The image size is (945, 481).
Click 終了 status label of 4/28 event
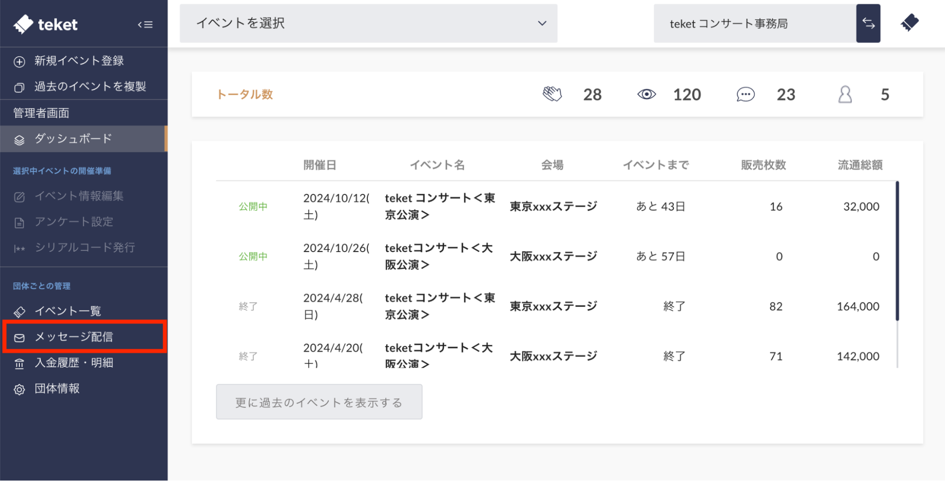point(248,306)
